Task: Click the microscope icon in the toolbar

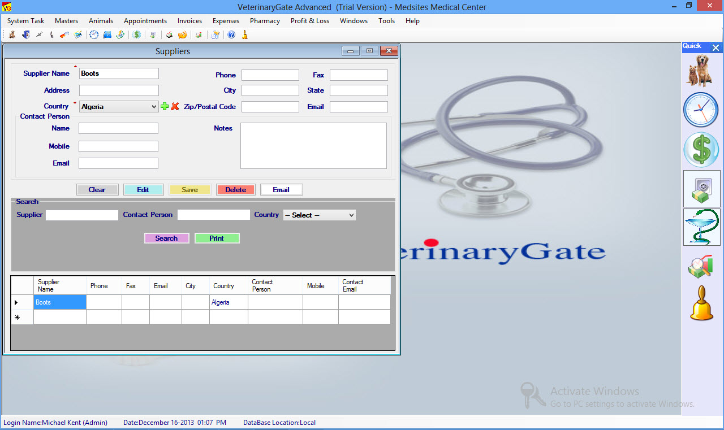Action: tap(51, 35)
